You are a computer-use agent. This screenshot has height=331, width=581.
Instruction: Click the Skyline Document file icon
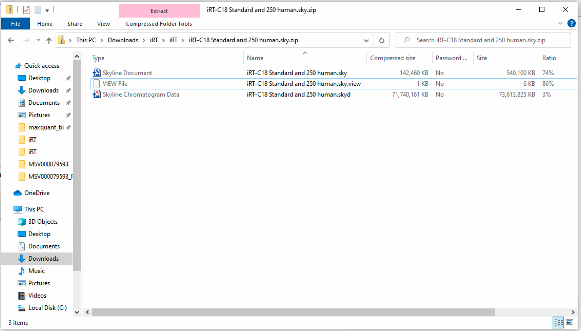[x=96, y=73]
